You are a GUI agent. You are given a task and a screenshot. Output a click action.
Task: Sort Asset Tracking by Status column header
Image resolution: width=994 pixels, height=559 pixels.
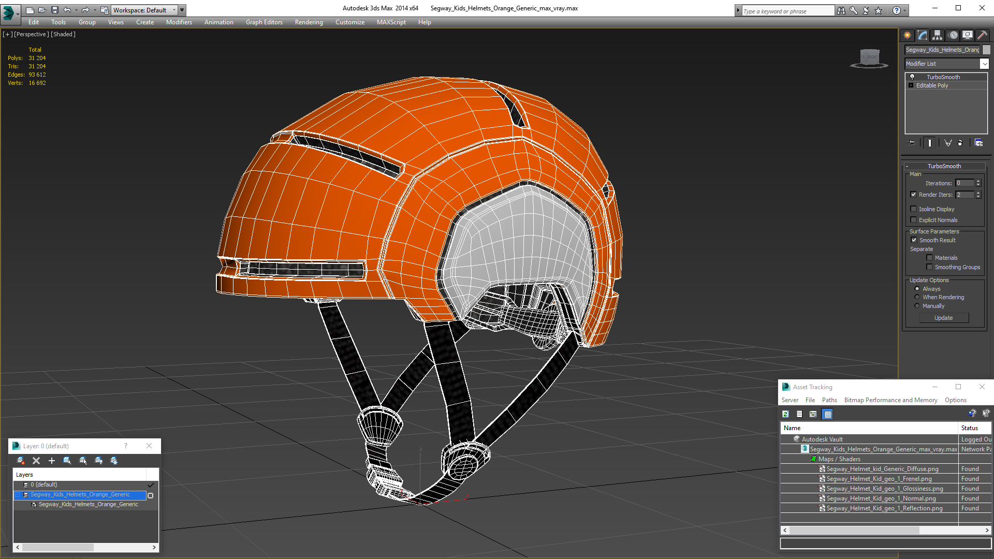coord(975,428)
